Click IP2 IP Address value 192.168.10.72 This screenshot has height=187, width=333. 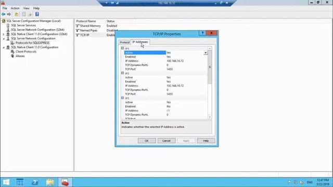pos(175,86)
